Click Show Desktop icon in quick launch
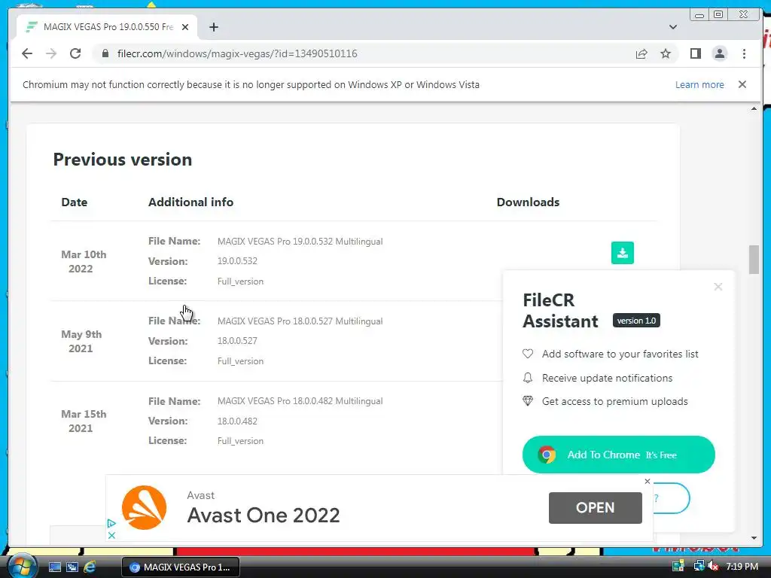Screen dimensions: 771x578 pos(54,567)
